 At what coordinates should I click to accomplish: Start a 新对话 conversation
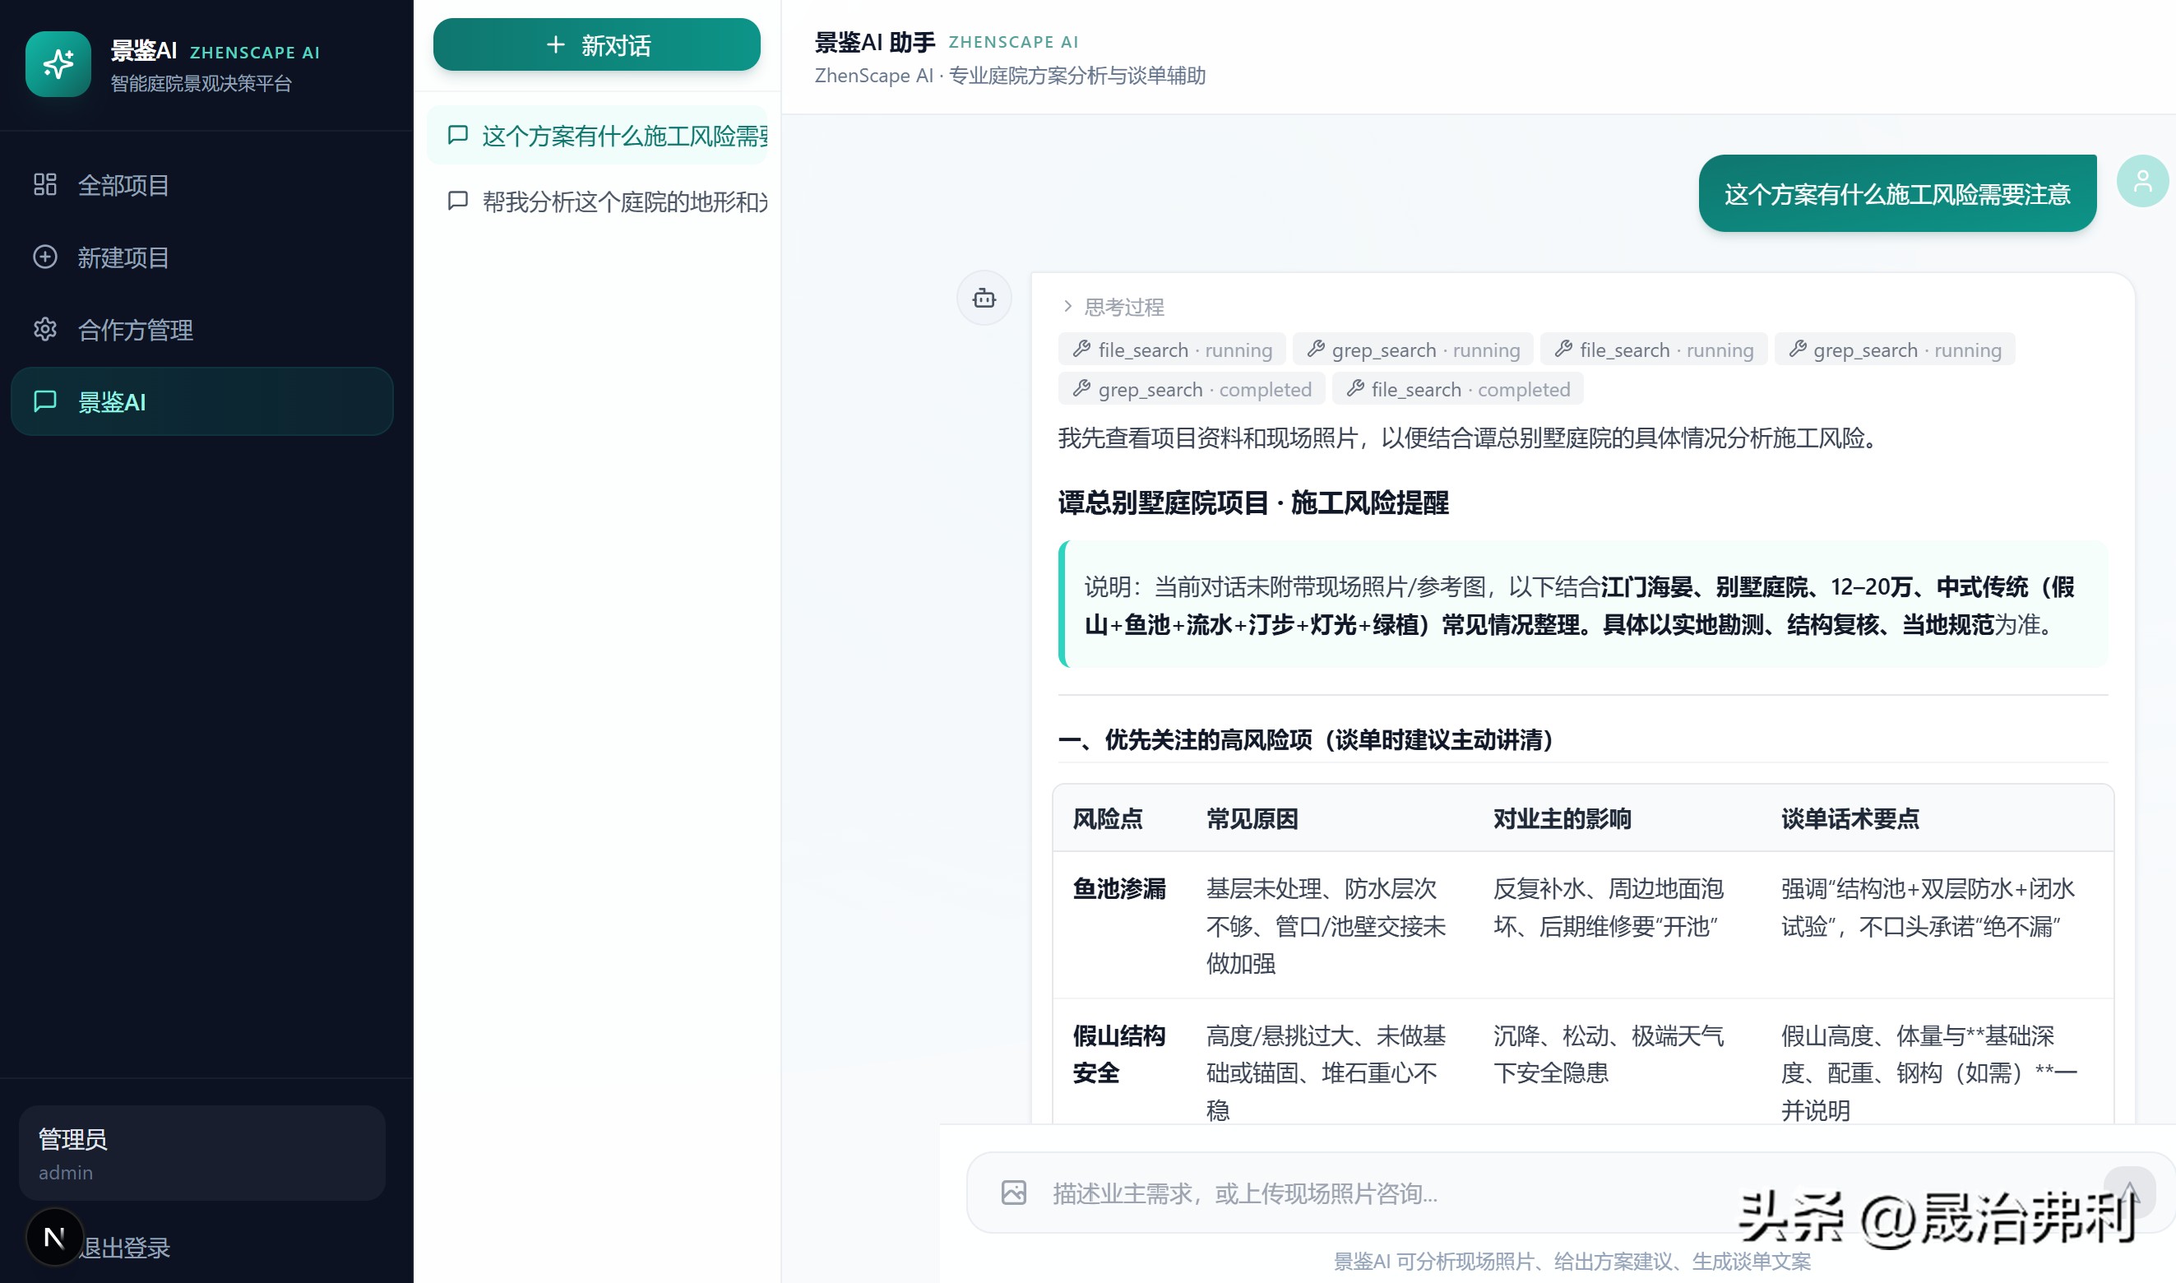(596, 45)
